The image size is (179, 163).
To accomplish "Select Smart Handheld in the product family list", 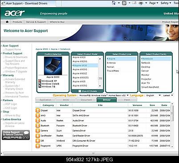I will pos(150,87).
